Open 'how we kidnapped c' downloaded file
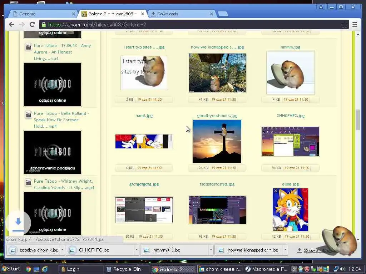 [249, 250]
